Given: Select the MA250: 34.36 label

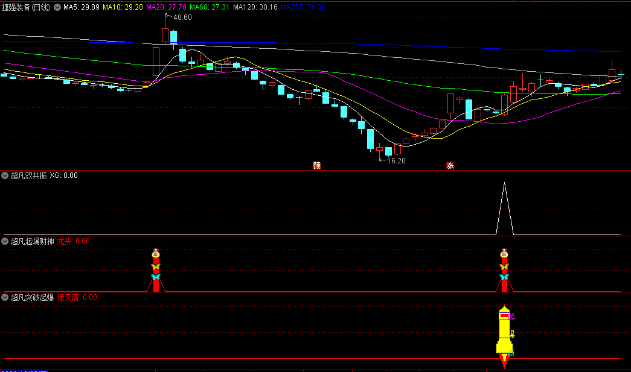Looking at the screenshot, I should (303, 7).
